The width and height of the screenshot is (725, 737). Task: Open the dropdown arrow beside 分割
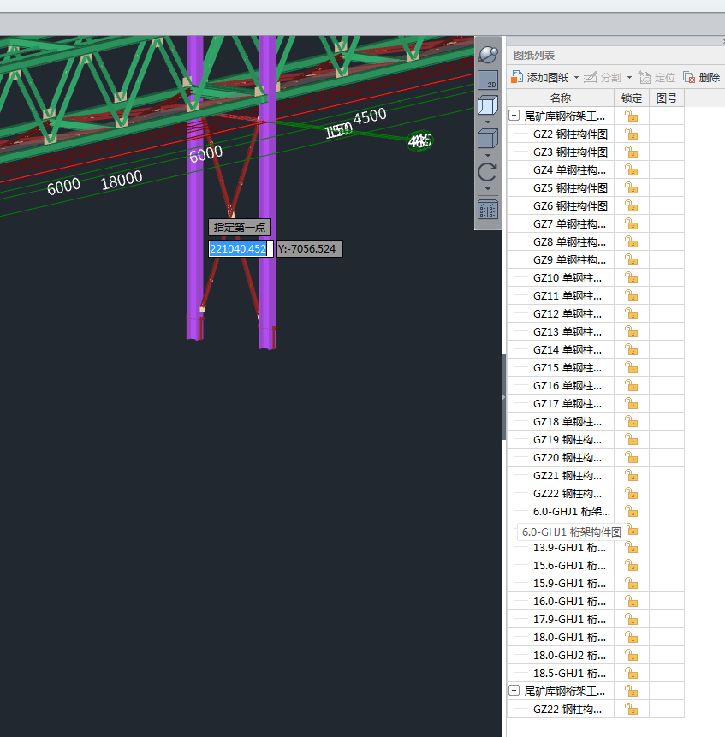629,78
